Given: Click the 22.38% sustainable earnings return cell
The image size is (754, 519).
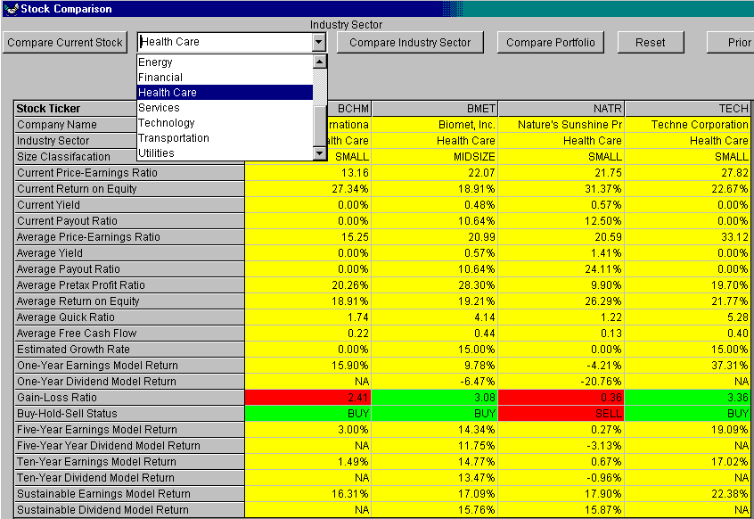Looking at the screenshot, I should 688,493.
